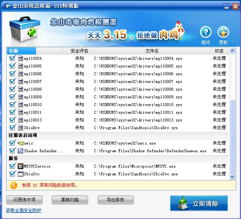Click the mp110010 driver file icon
The image size is (241, 219).
[21, 105]
